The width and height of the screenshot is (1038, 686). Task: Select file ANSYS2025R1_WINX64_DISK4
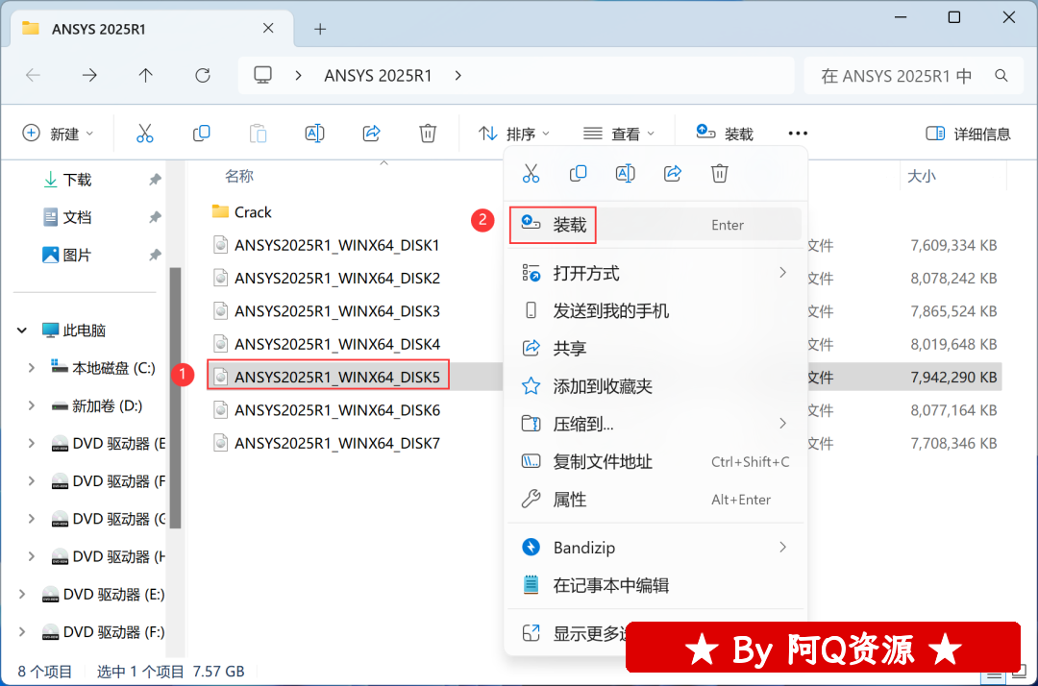coord(327,344)
